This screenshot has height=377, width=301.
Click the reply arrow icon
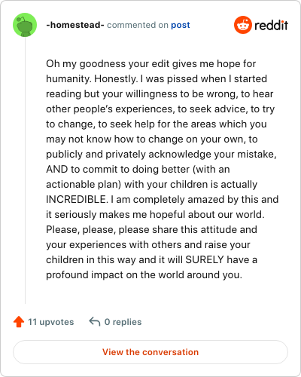coord(95,321)
